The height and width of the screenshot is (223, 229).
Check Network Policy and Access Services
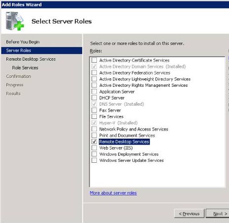coord(94,129)
